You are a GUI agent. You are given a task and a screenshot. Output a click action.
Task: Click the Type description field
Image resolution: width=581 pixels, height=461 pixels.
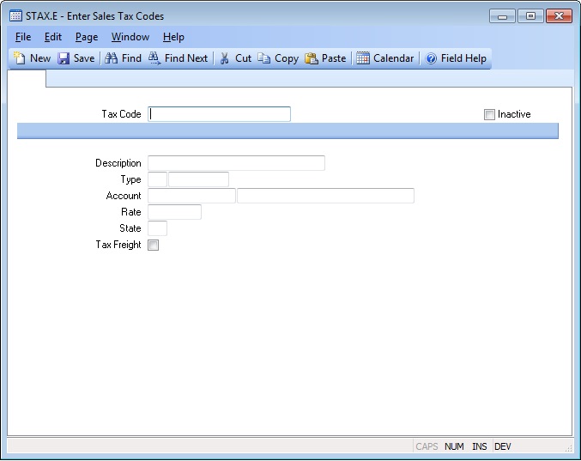pos(198,179)
